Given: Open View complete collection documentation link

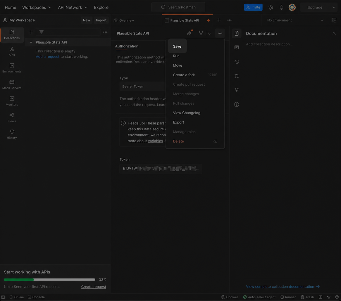Looking at the screenshot, I should tap(283, 287).
